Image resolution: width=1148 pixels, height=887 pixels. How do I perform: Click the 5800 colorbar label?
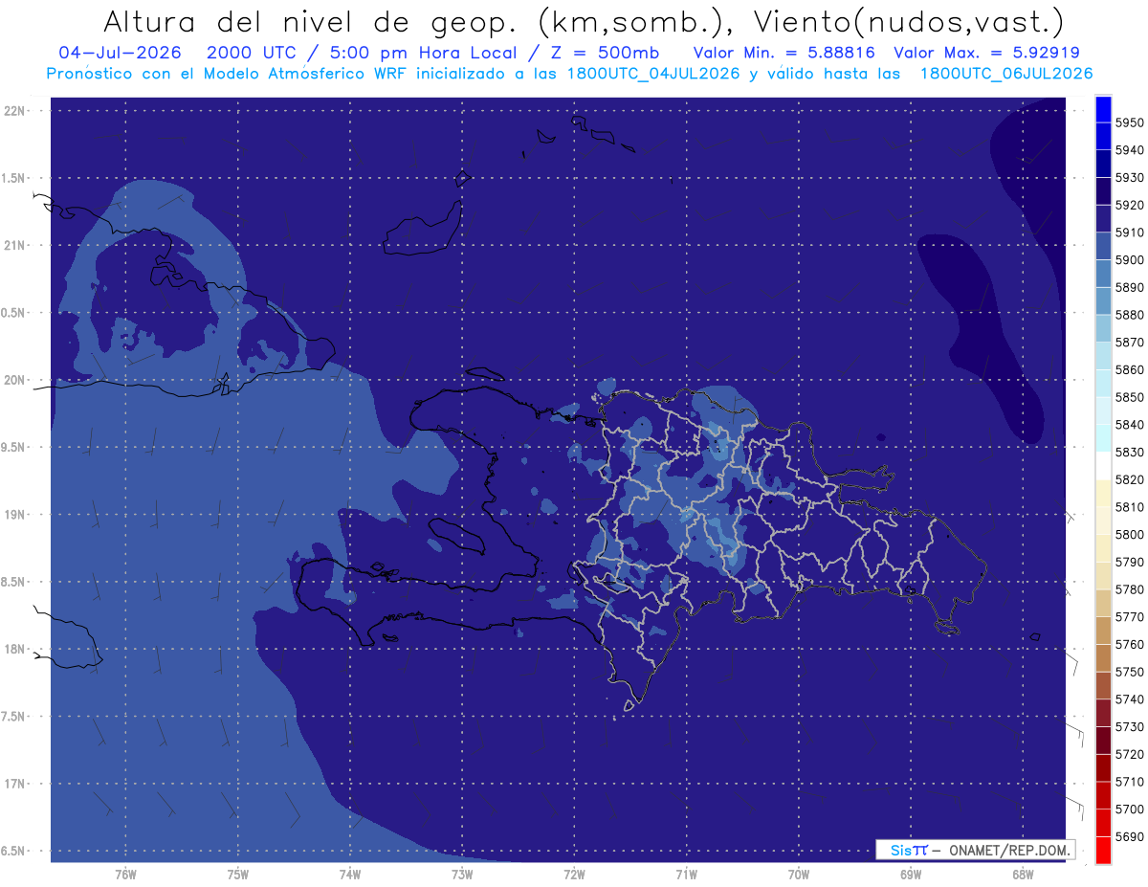pos(1129,535)
